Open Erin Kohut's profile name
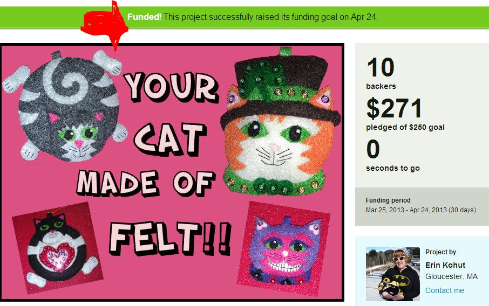 tap(445, 265)
